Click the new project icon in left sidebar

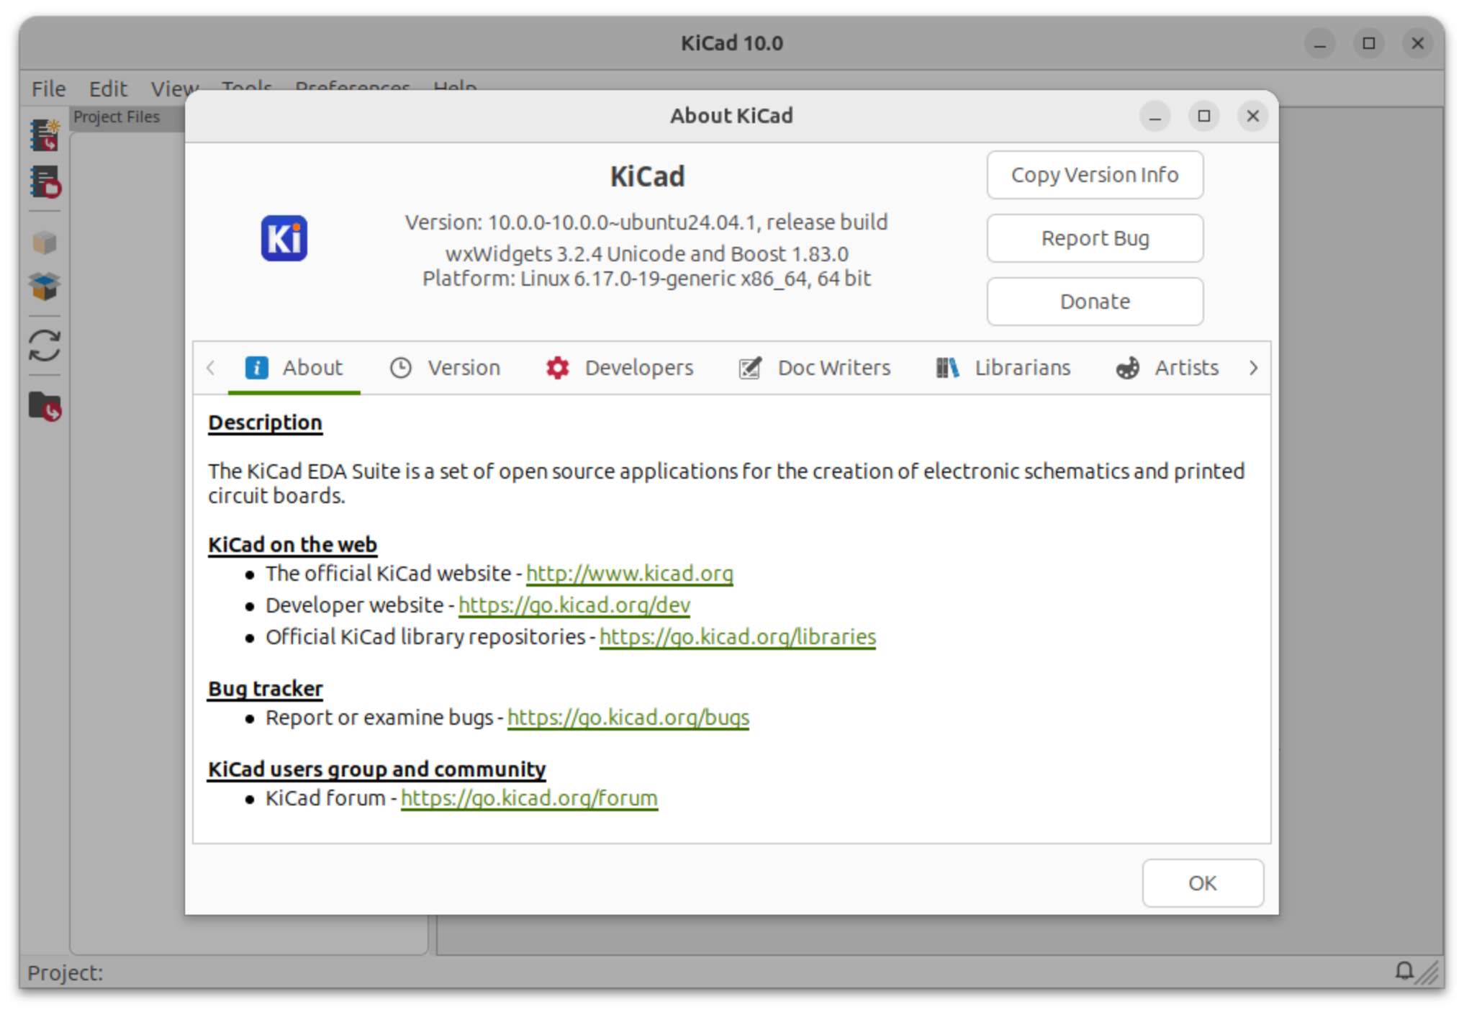click(45, 135)
